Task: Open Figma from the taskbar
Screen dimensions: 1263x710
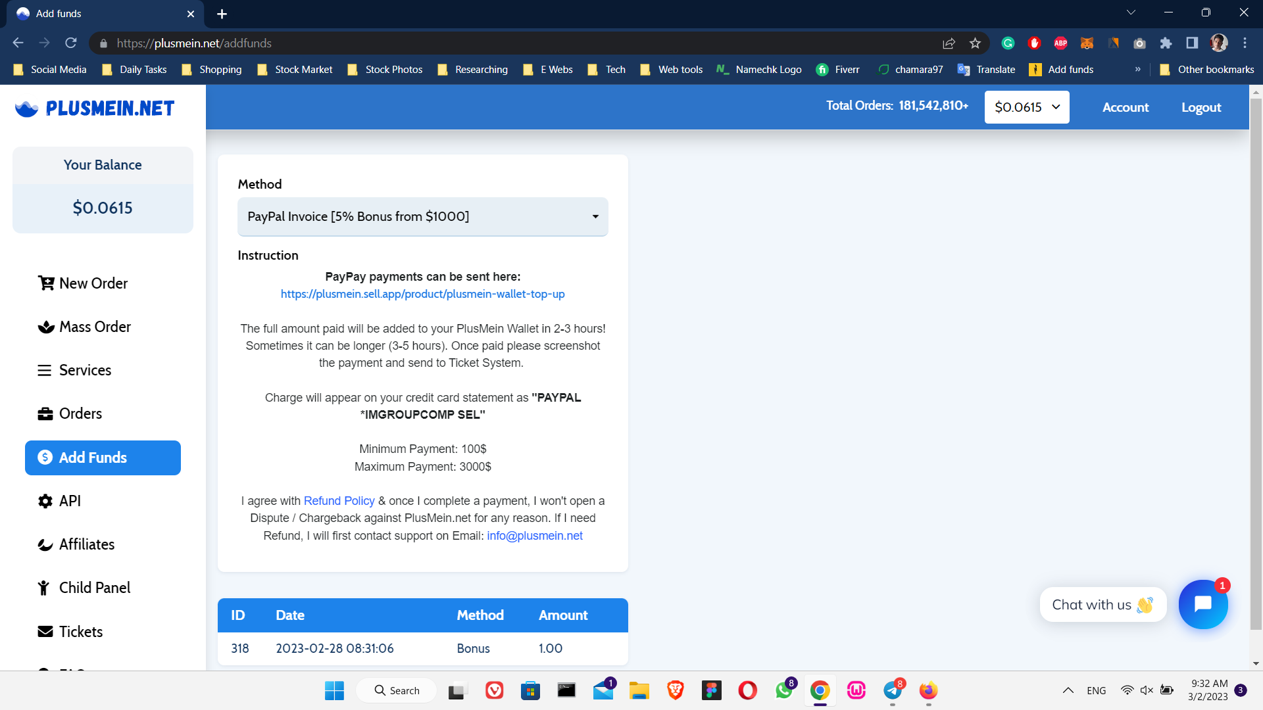Action: pos(712,690)
